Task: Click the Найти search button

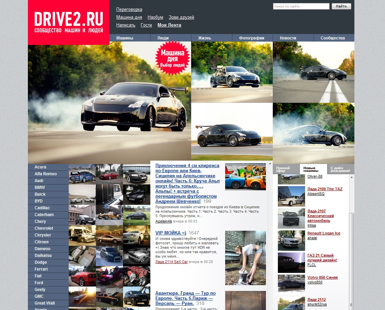Action: pyautogui.click(x=341, y=6)
